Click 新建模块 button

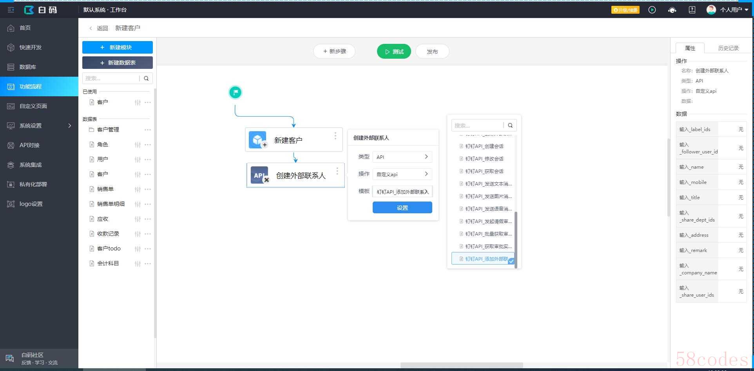[x=118, y=47]
